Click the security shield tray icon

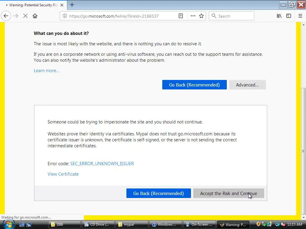(258, 224)
